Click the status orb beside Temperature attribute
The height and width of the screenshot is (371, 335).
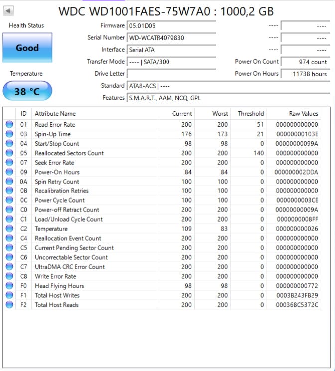[9, 229]
